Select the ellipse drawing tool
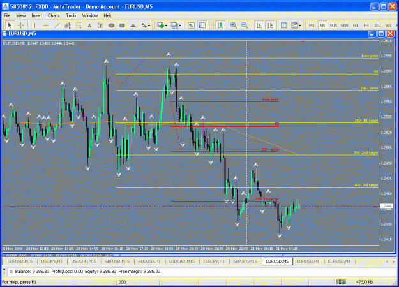The width and height of the screenshot is (399, 287). (x=111, y=25)
